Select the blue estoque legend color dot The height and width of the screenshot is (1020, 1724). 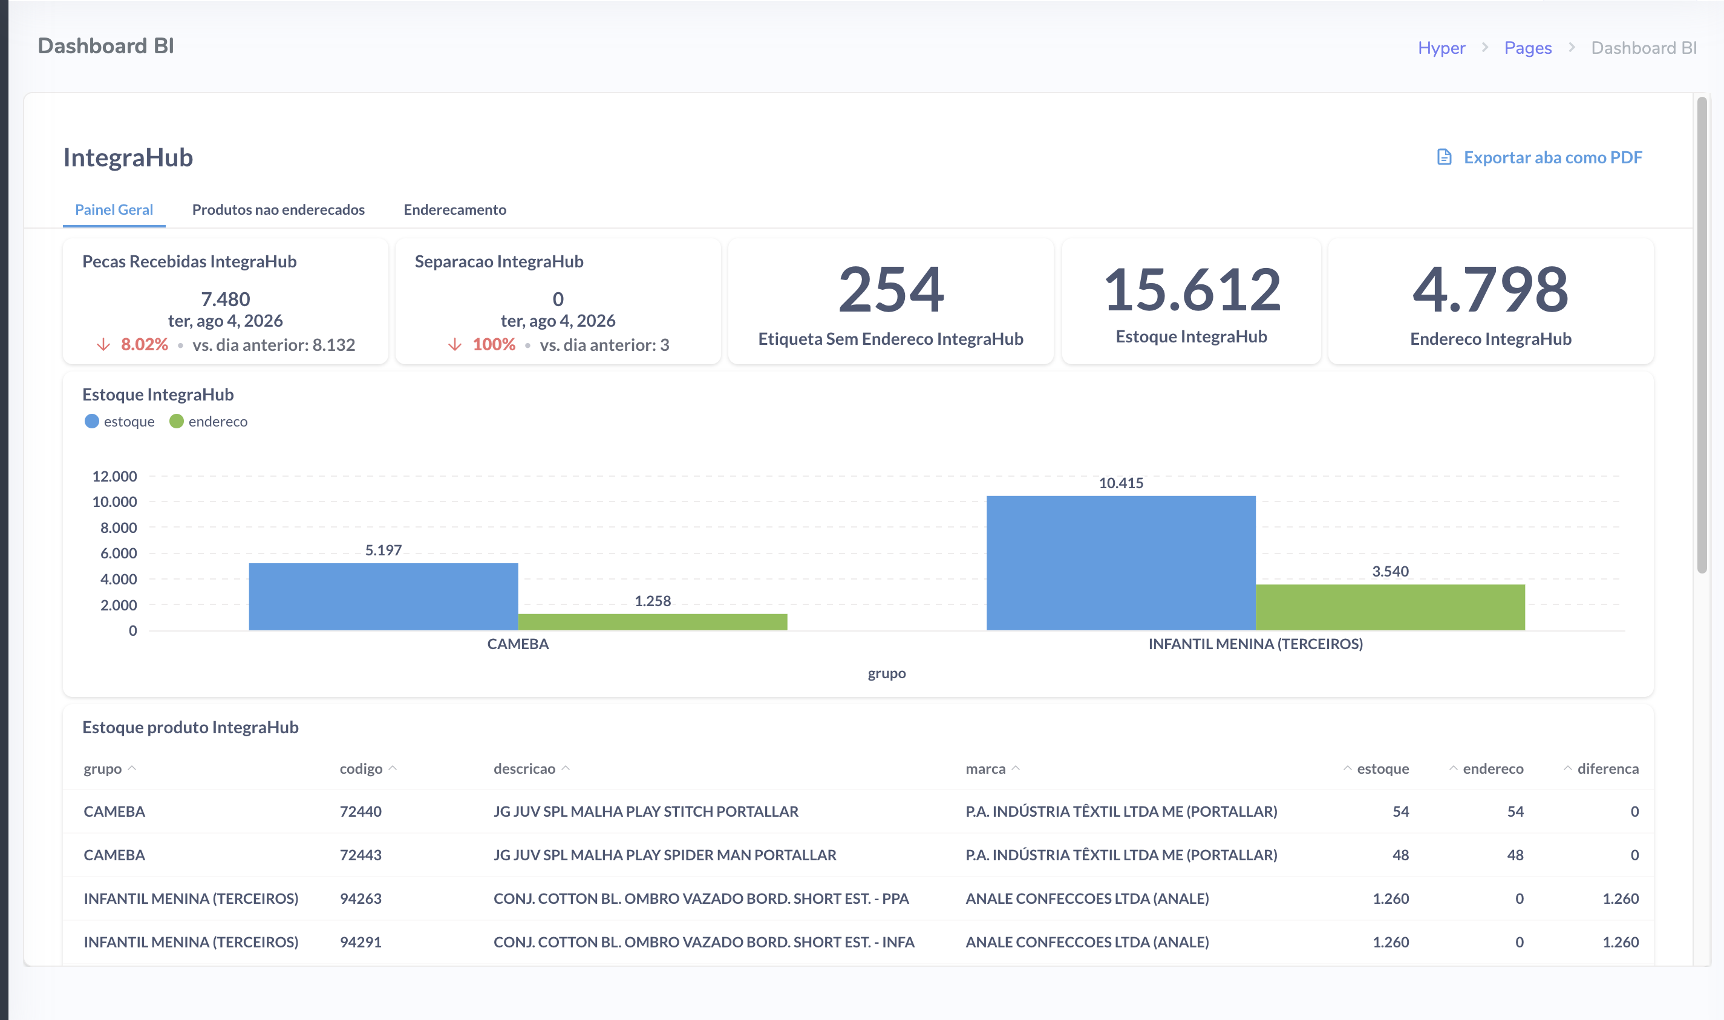tap(91, 421)
